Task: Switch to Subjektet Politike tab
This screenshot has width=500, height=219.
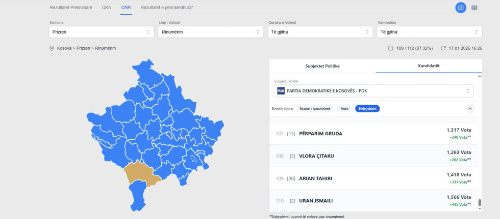Action: point(322,66)
